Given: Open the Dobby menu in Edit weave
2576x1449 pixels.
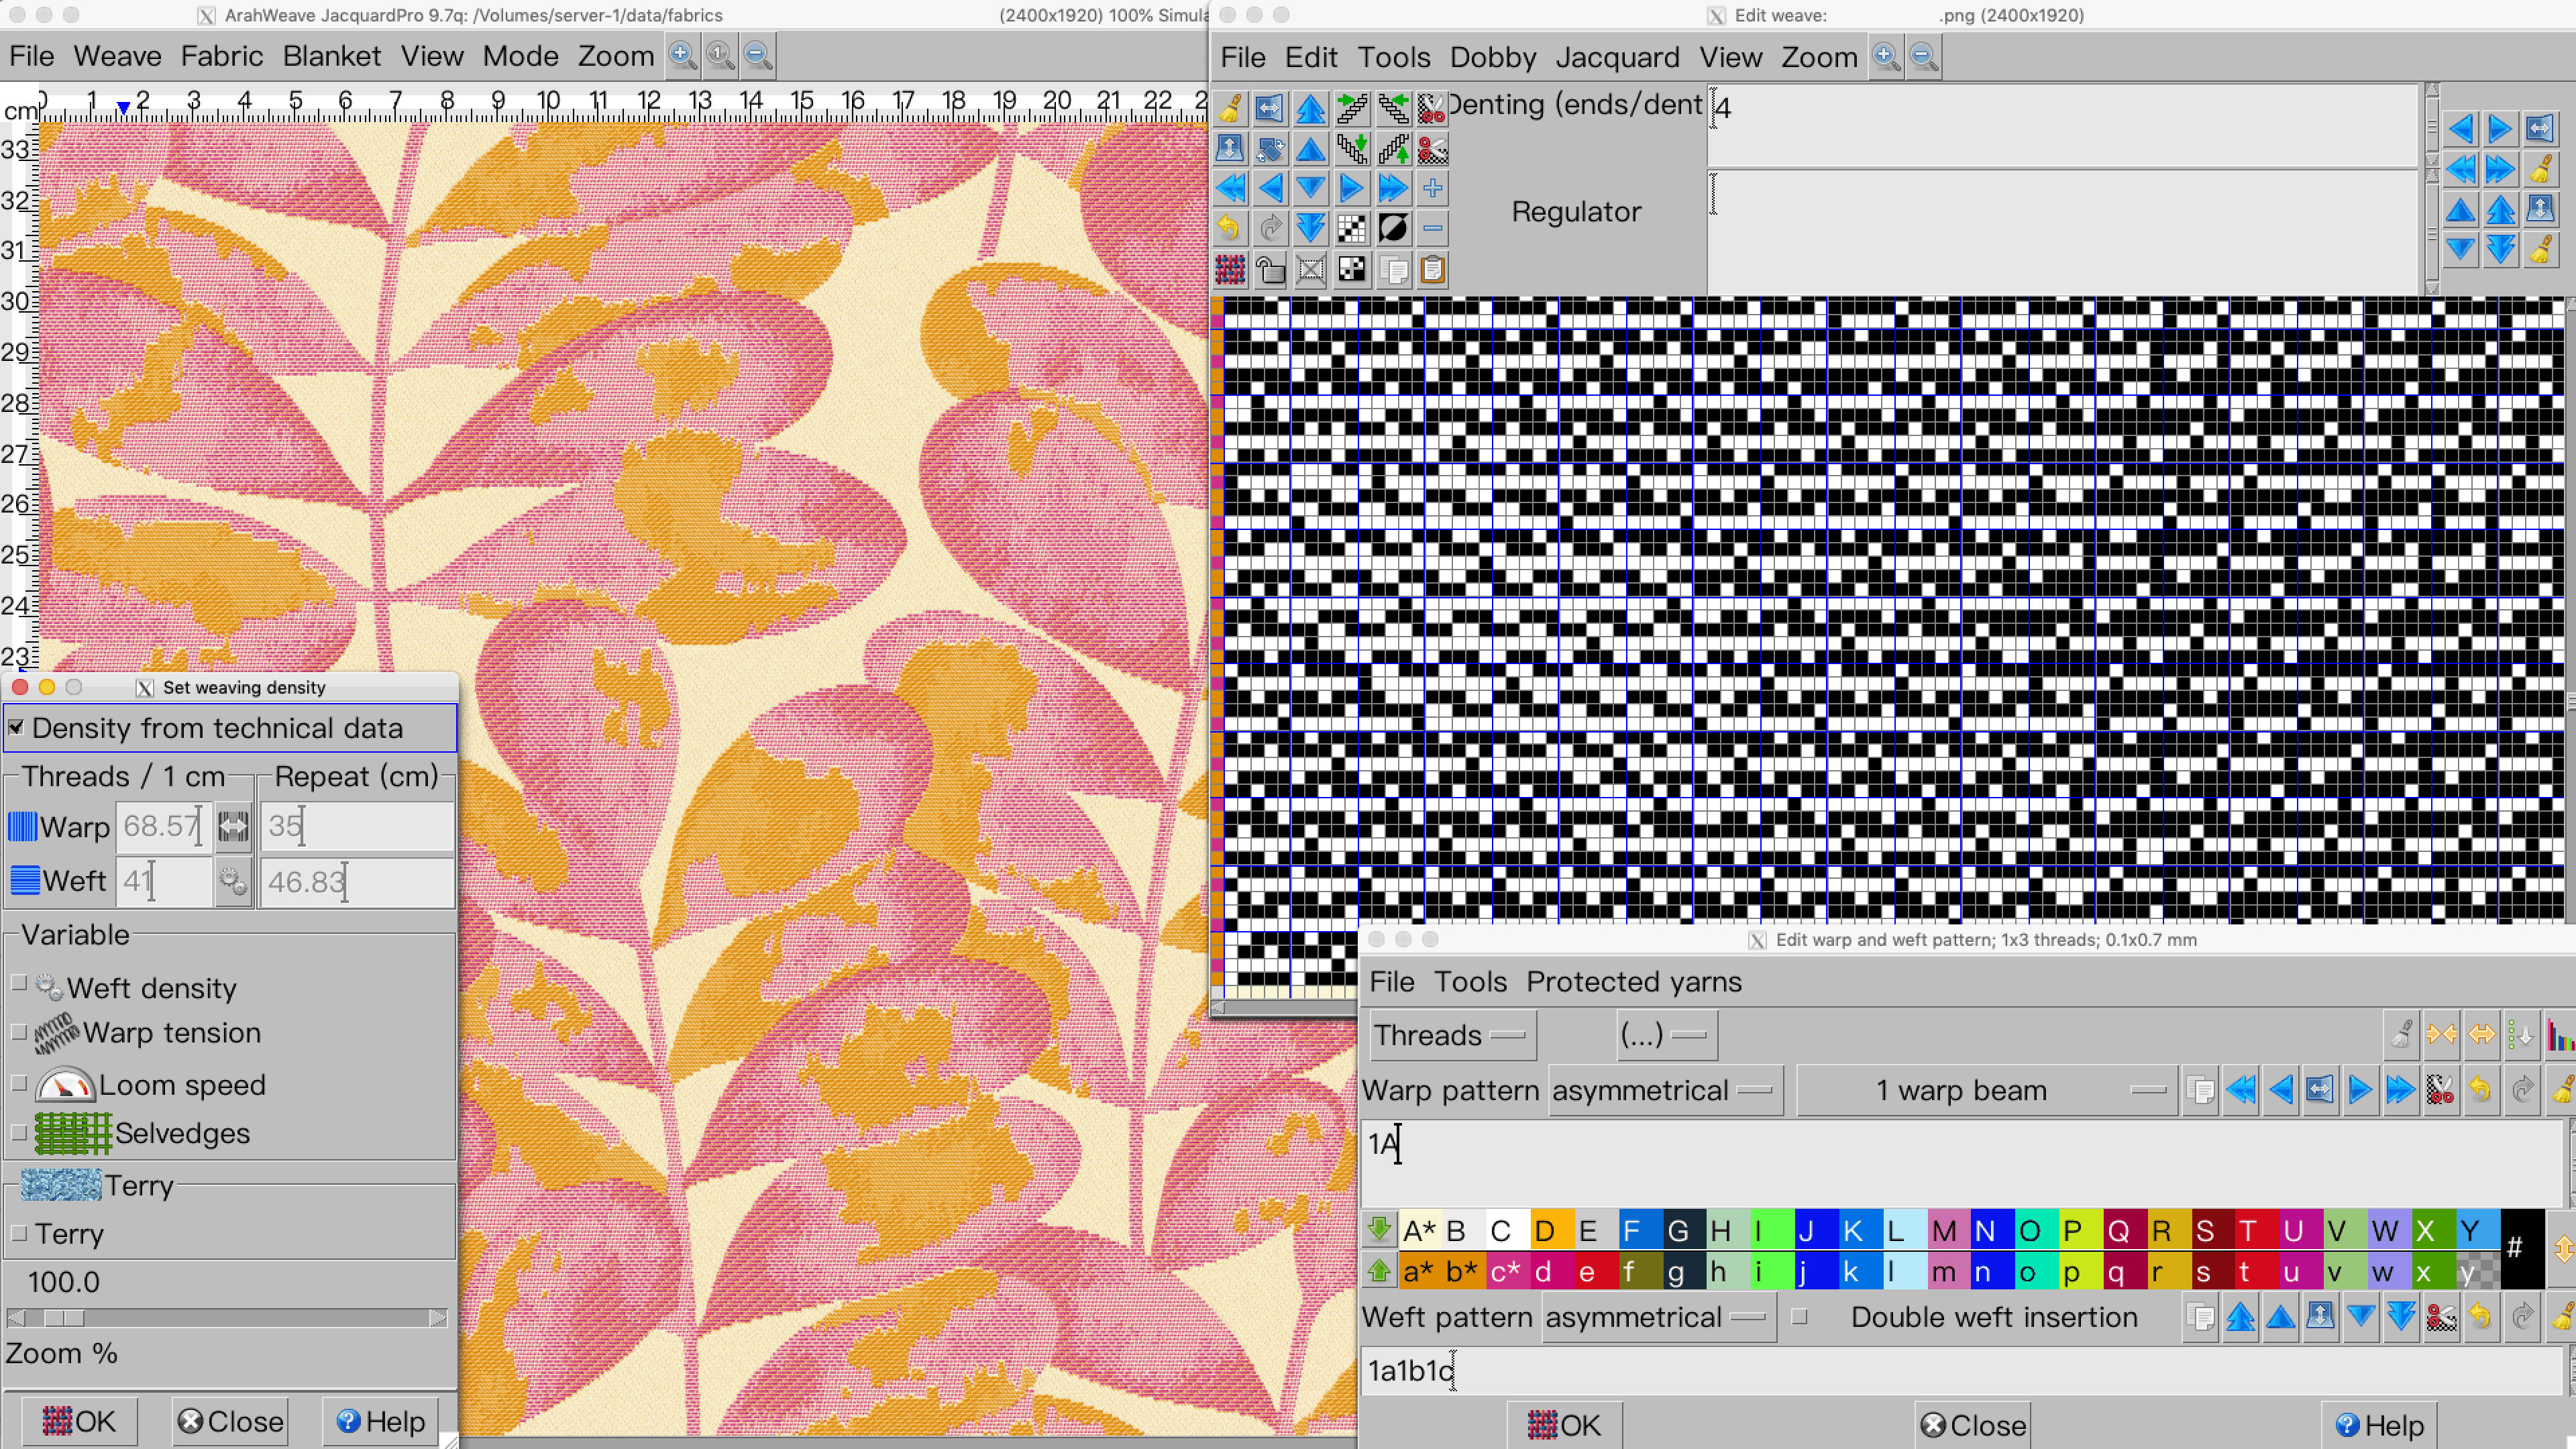Looking at the screenshot, I should [x=1492, y=57].
